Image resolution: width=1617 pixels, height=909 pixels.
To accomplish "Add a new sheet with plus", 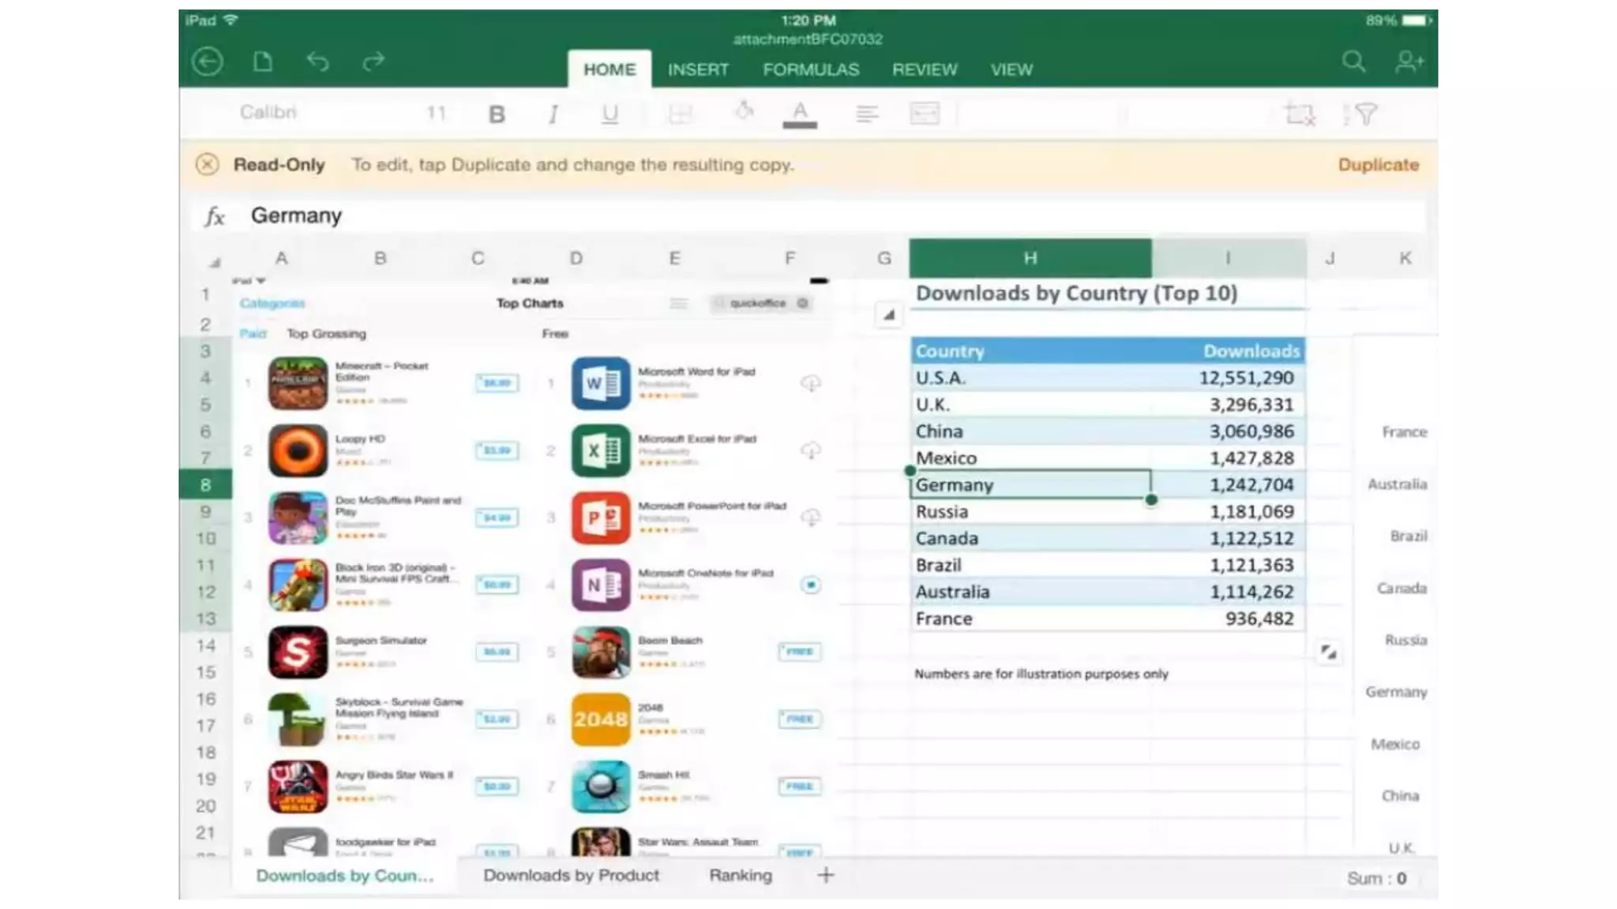I will click(825, 875).
